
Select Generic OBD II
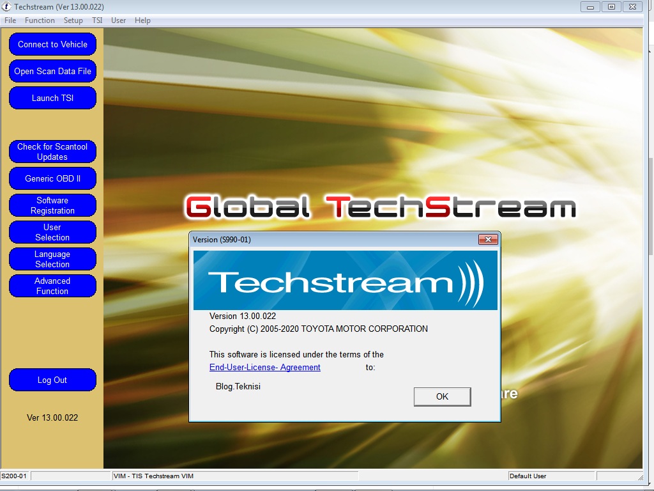click(52, 179)
